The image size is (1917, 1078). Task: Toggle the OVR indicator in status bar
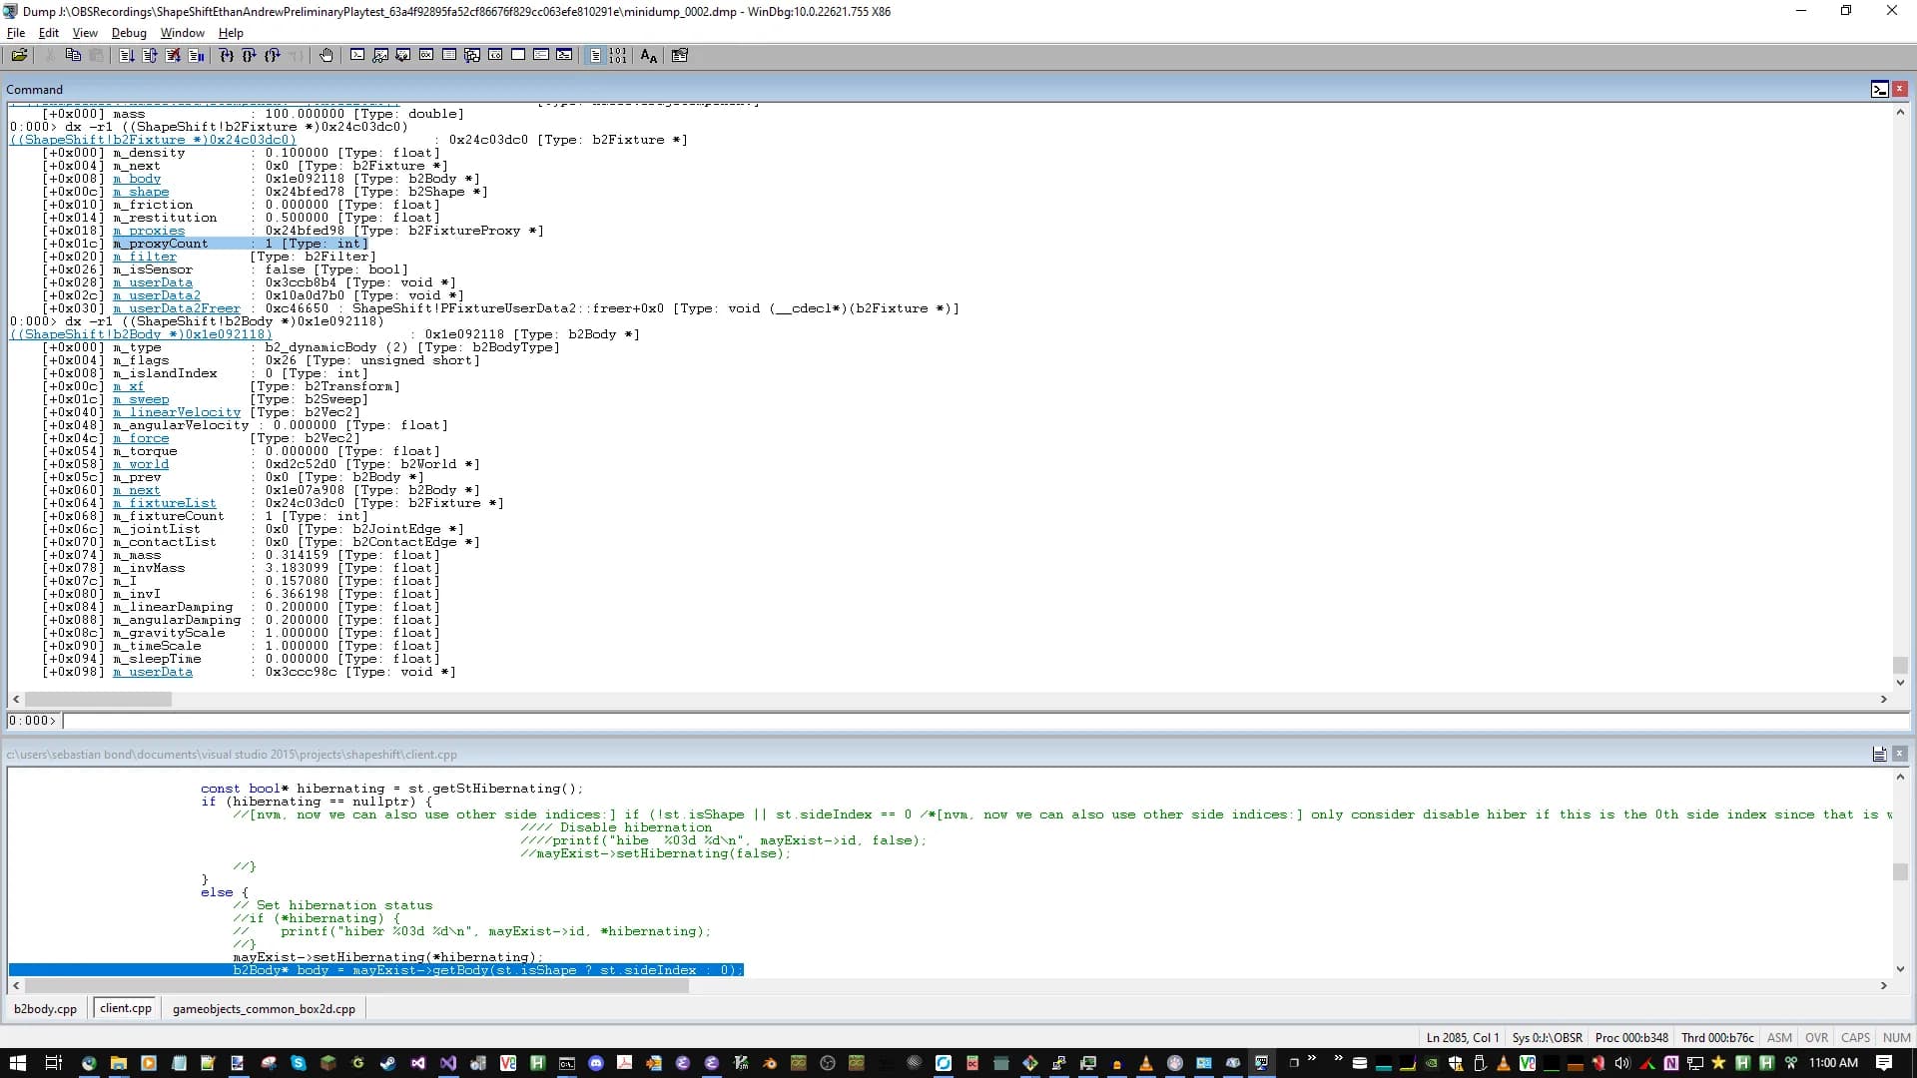[x=1816, y=1037]
